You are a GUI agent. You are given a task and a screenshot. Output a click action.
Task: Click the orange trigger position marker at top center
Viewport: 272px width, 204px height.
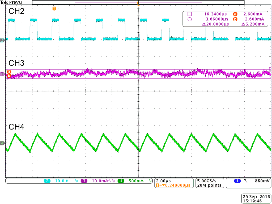point(138,3)
